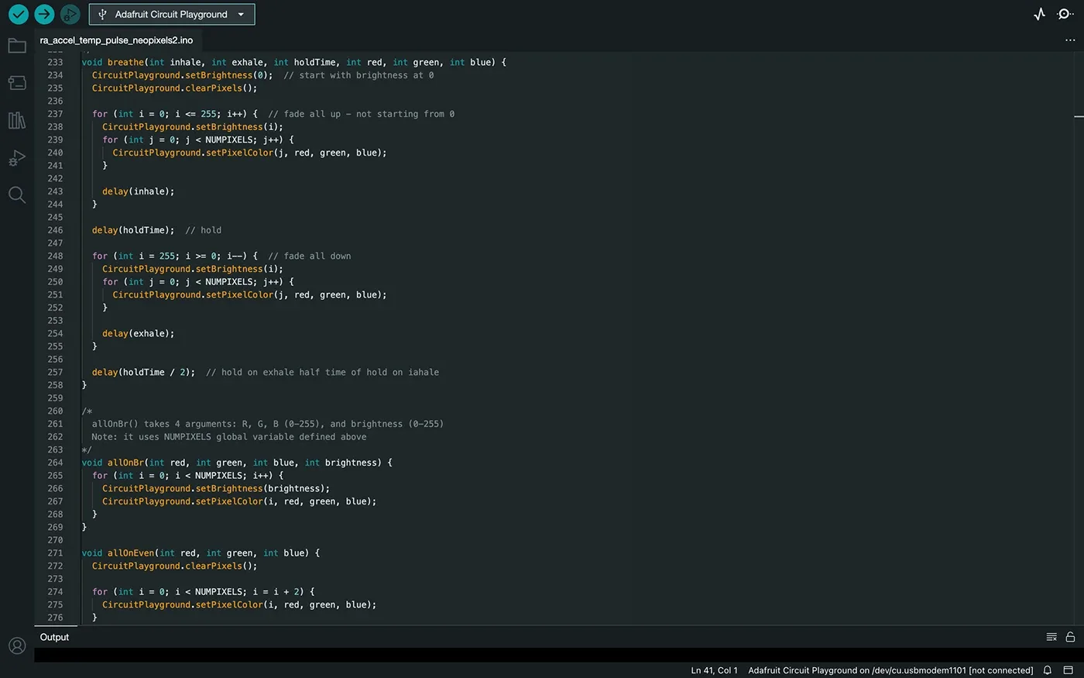Click the 'delay(exhale);' statement
The height and width of the screenshot is (678, 1084).
(139, 333)
